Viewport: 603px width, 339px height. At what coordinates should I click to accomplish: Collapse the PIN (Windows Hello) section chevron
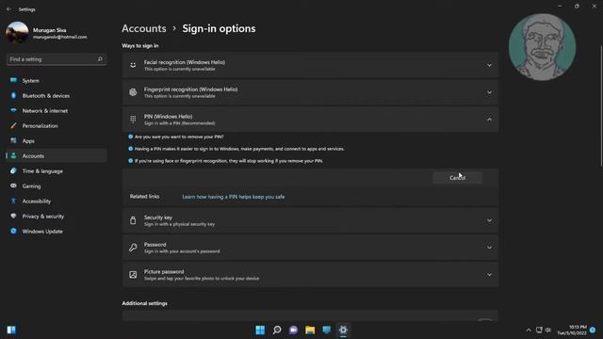[489, 120]
